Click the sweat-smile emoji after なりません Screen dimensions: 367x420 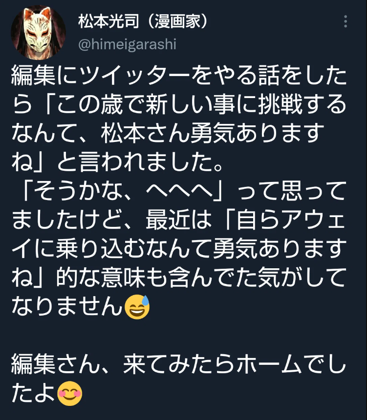coord(137,307)
